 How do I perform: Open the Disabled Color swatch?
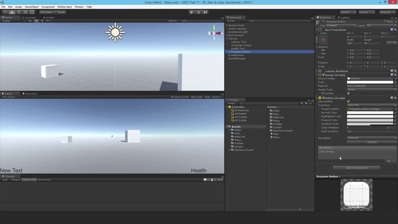(370, 124)
